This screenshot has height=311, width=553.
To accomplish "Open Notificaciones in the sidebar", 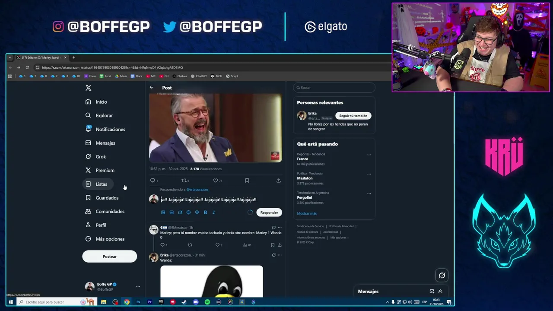I will (105, 129).
